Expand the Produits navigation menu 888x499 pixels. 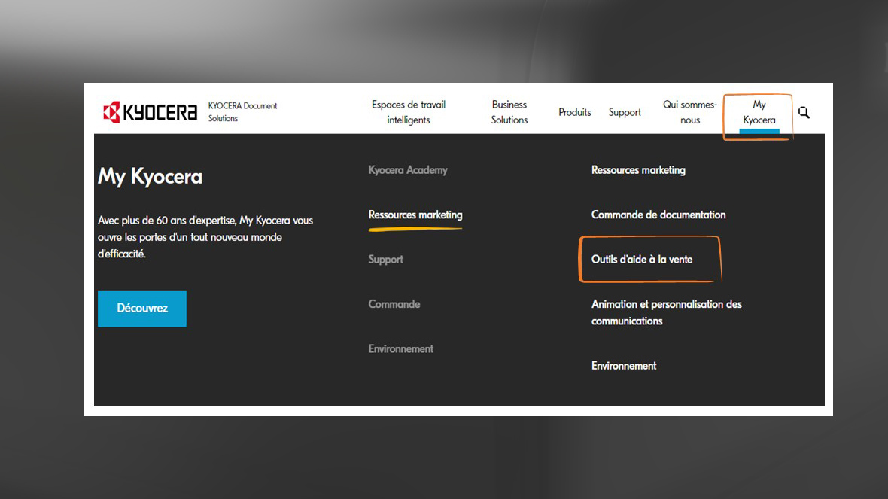pos(574,112)
